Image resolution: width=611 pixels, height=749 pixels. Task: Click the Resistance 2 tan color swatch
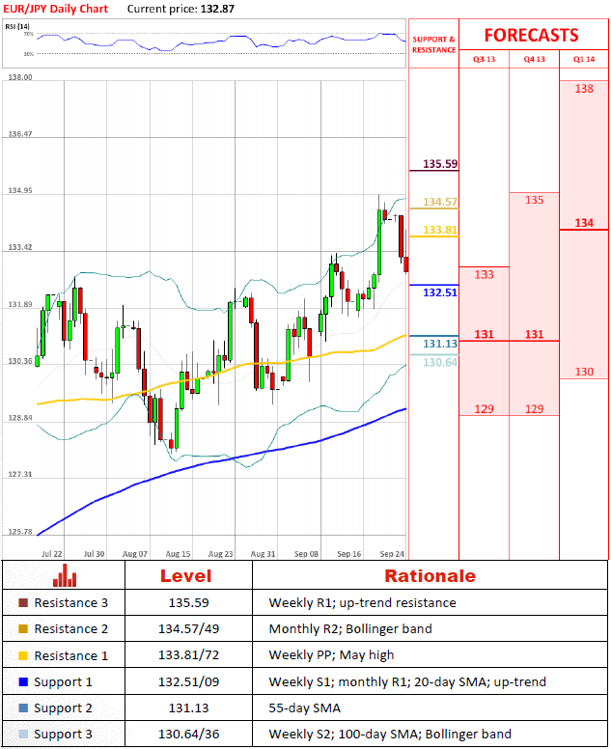coord(22,629)
